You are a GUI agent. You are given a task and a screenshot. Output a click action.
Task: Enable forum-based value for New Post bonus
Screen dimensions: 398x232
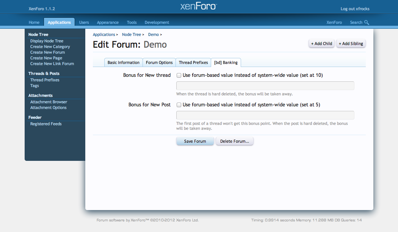click(x=179, y=105)
